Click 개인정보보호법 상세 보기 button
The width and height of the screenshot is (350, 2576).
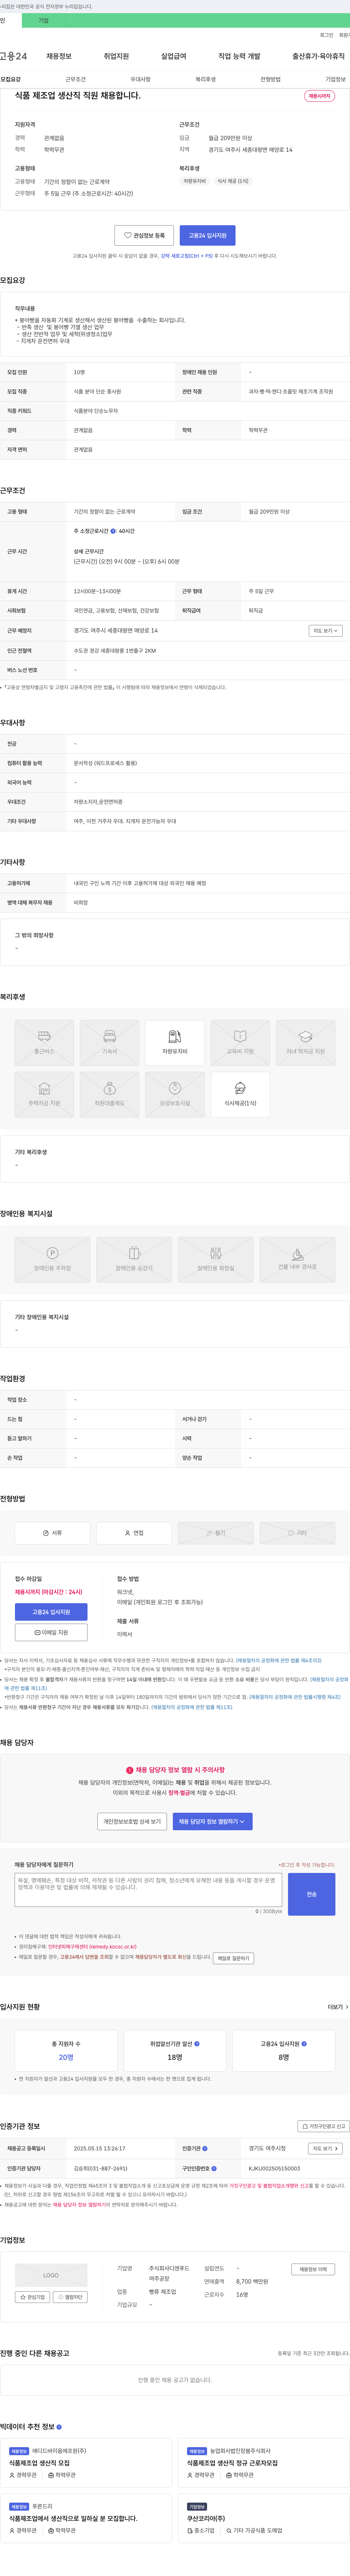click(x=132, y=1821)
